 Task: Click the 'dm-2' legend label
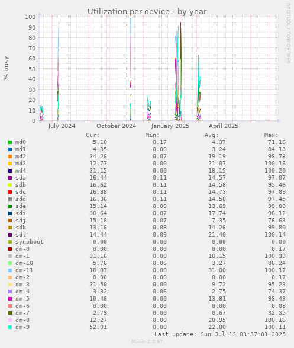coord(22,277)
